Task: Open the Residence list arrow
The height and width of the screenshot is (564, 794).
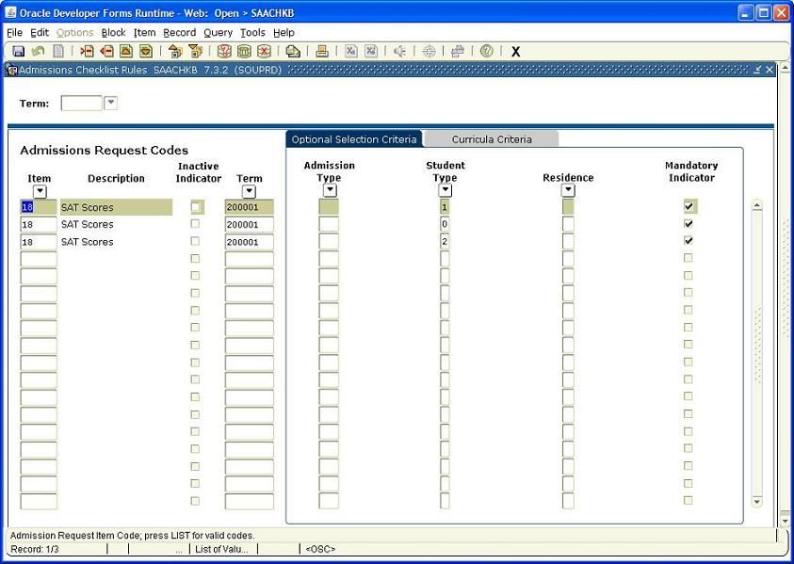Action: click(x=568, y=190)
